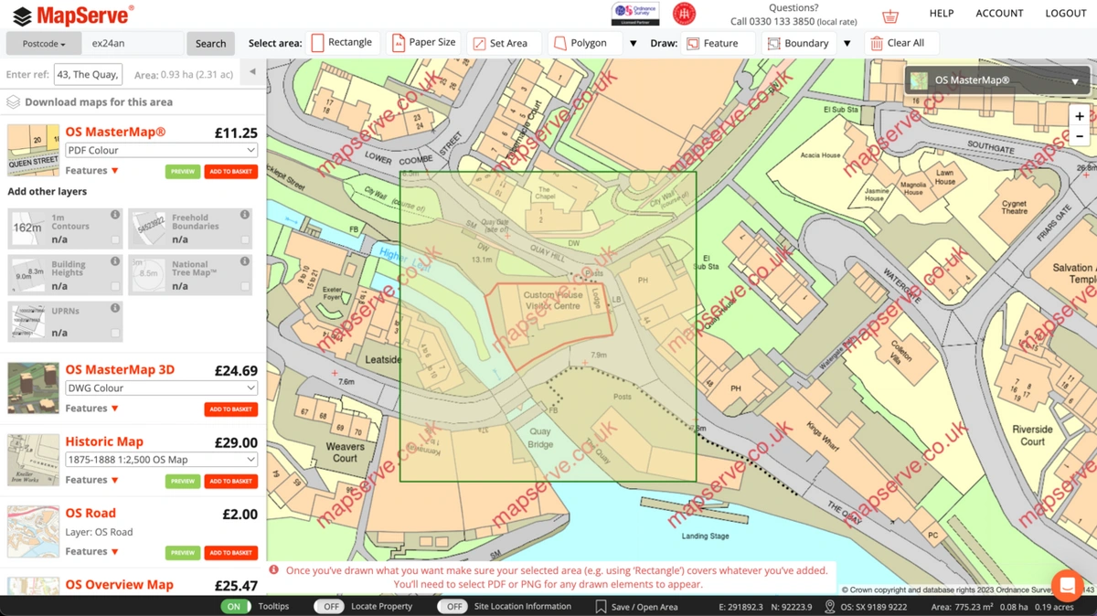The width and height of the screenshot is (1097, 616).
Task: Show info for Building Heights layer
Action: point(115,261)
